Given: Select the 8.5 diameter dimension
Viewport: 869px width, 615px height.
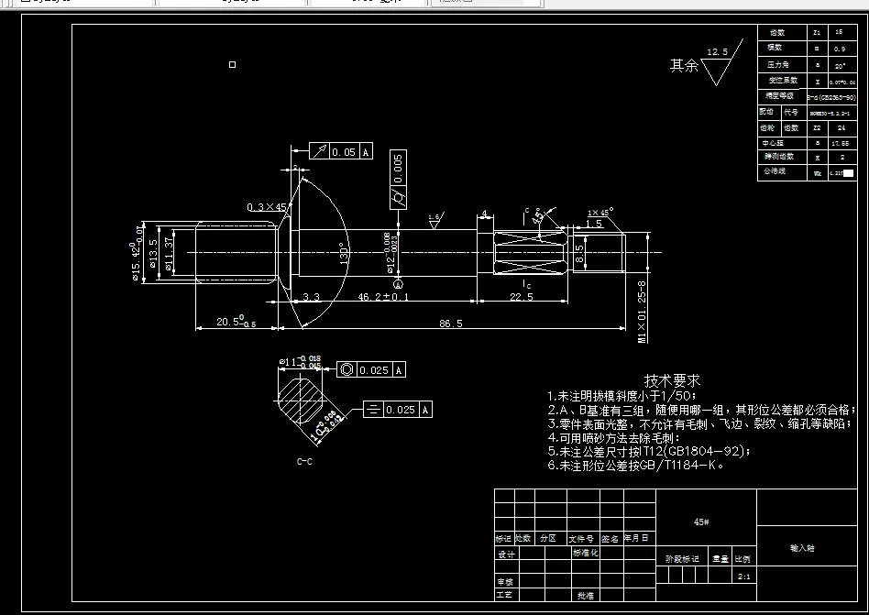Looking at the screenshot, I should tap(579, 254).
